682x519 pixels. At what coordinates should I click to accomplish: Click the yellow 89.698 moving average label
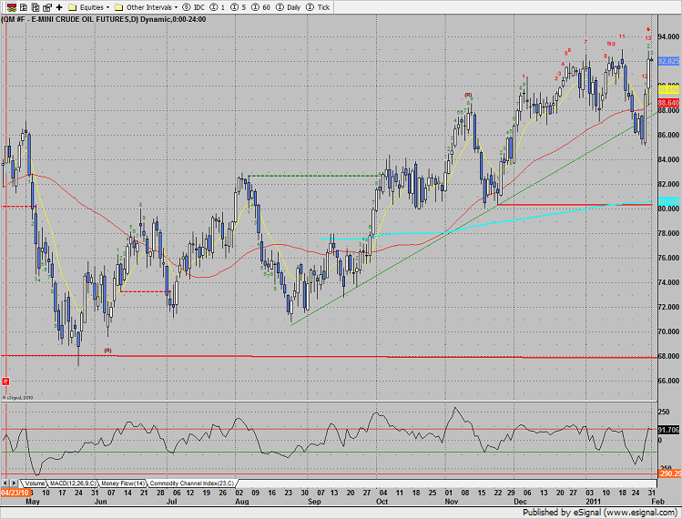tap(668, 89)
